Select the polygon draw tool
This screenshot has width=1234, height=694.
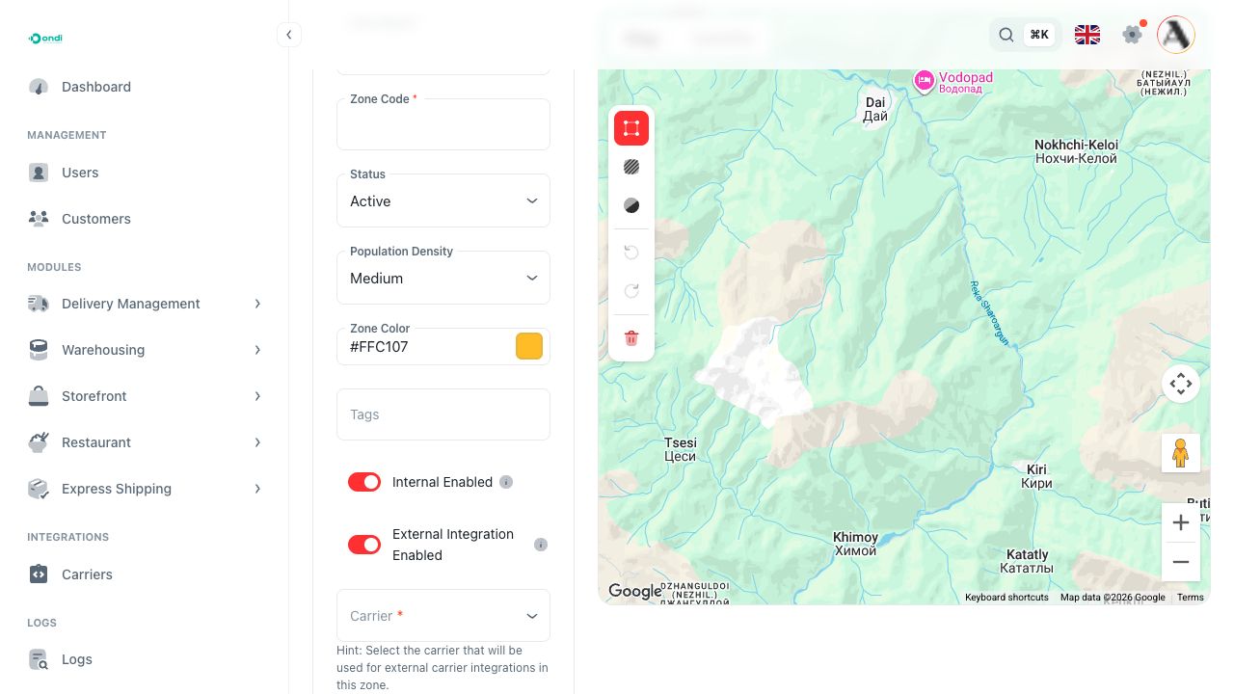[631, 128]
